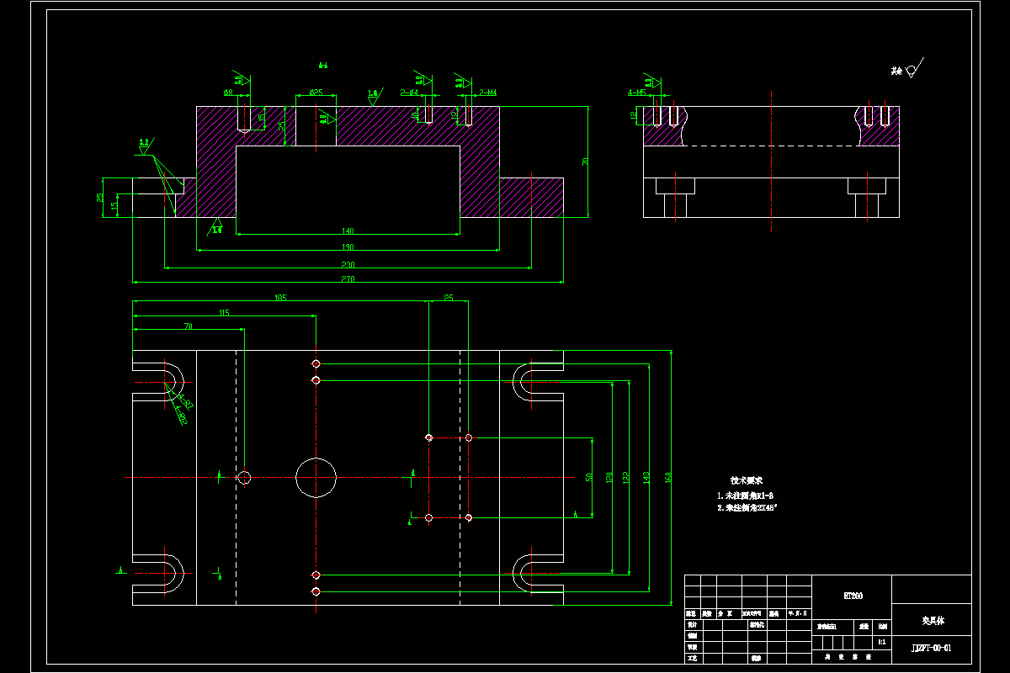The height and width of the screenshot is (673, 1010).
Task: Pick the 2-ø4 hole callout
Action: pyautogui.click(x=410, y=92)
